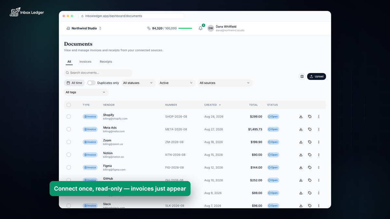Download the Figma invoice
The width and height of the screenshot is (390, 219).
coord(301,167)
